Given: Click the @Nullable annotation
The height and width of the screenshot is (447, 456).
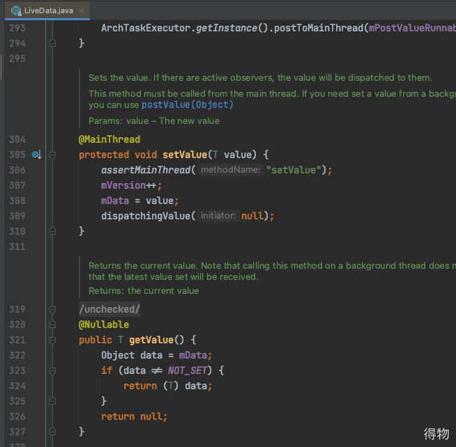Looking at the screenshot, I should coord(104,324).
